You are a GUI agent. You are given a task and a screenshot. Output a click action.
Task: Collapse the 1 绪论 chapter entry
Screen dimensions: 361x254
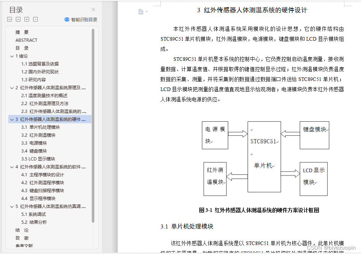[x=12, y=56]
